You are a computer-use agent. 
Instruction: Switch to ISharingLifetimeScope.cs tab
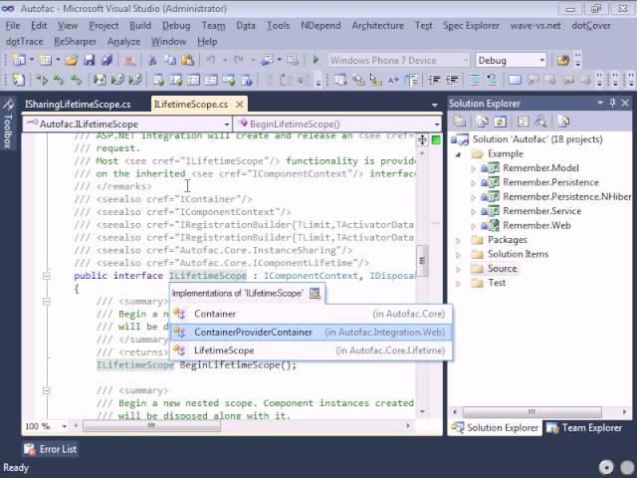point(78,105)
